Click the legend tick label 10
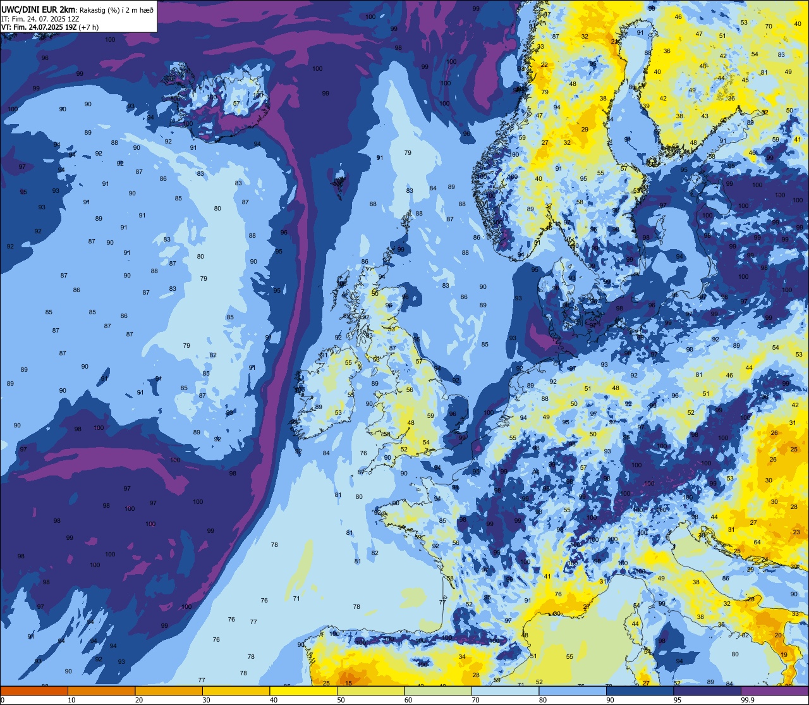Screen dimensions: 809x705 (x=71, y=700)
